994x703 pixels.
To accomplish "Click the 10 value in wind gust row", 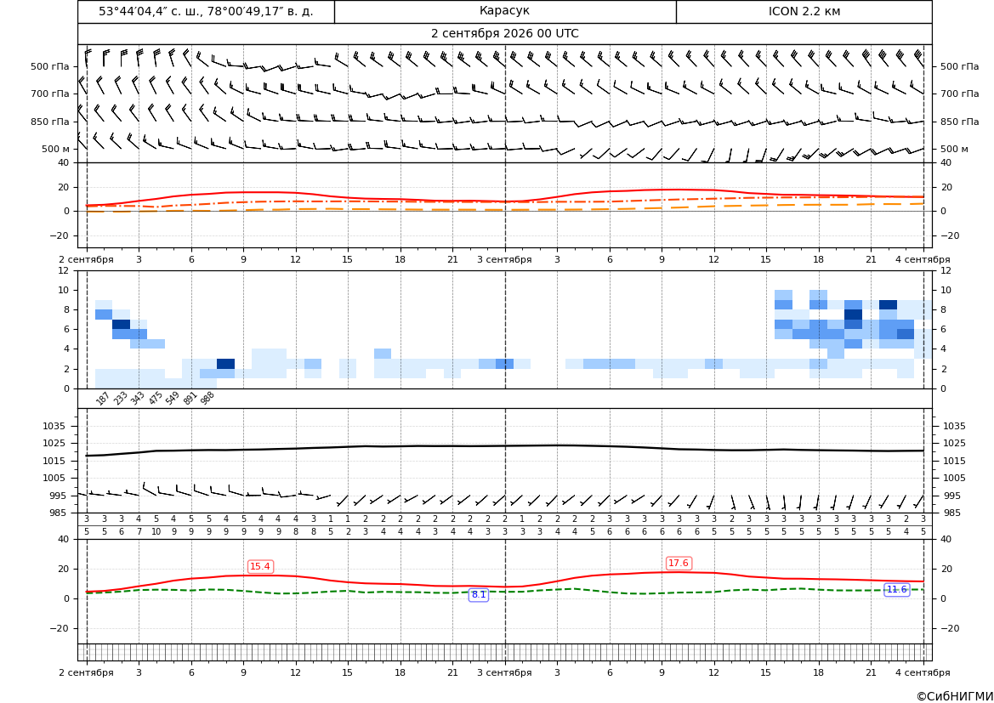I will [156, 532].
